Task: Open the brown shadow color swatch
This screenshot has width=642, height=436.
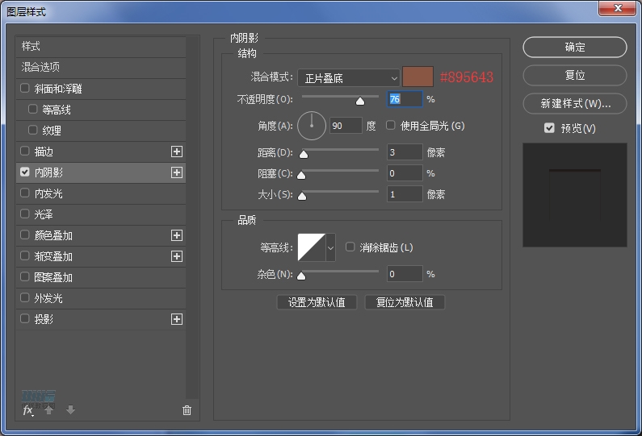Action: (418, 77)
